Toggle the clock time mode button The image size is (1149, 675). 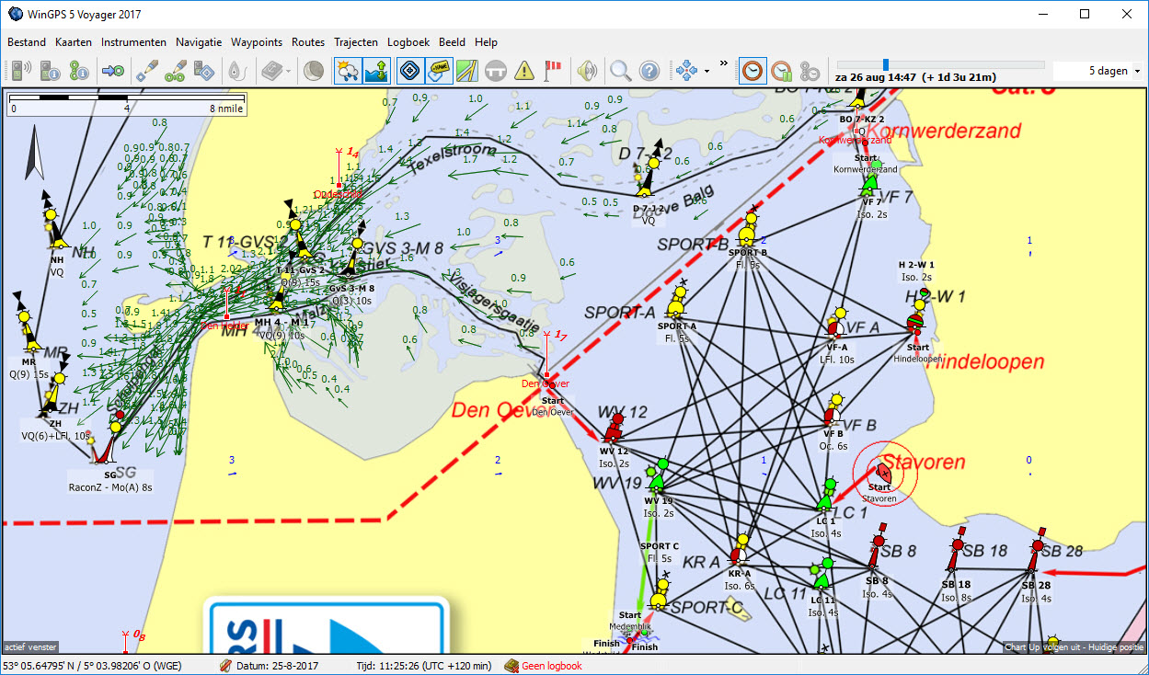[753, 70]
